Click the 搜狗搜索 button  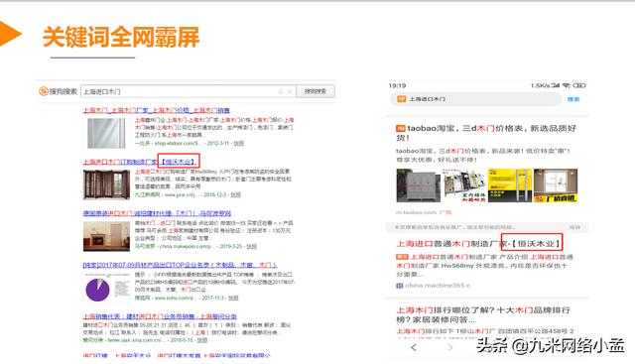316,91
